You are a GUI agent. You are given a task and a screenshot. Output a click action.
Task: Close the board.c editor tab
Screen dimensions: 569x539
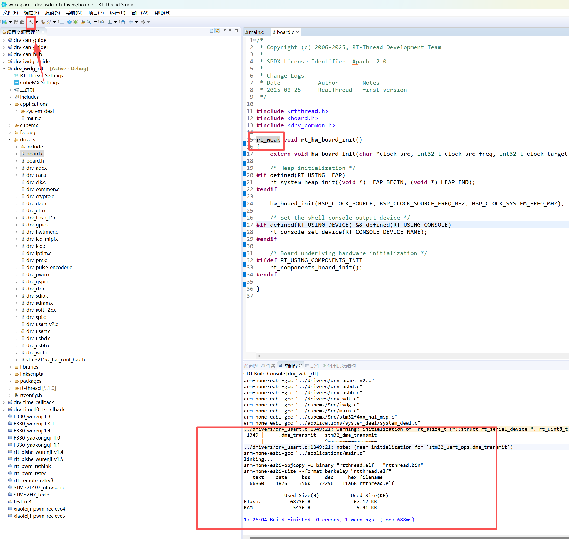click(298, 32)
